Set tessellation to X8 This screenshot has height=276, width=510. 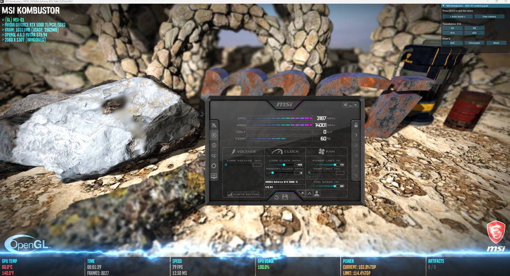click(474, 28)
